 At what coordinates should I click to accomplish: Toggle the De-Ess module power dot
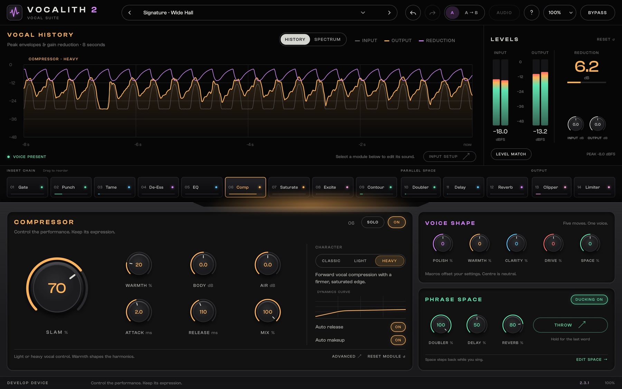pyautogui.click(x=172, y=187)
